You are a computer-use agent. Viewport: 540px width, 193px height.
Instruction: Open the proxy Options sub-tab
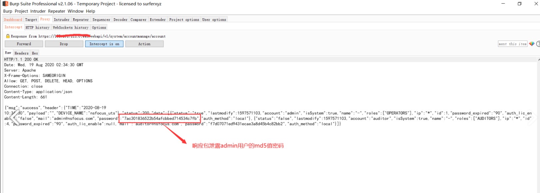[99, 28]
